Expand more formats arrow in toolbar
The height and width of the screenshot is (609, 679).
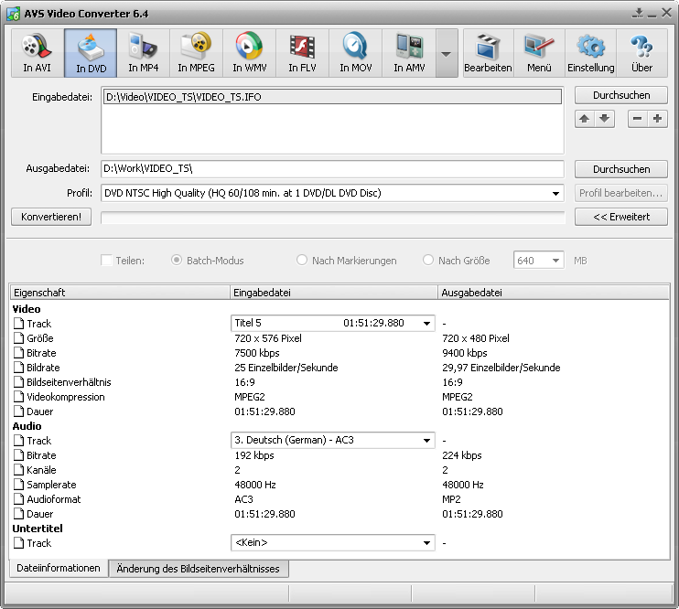tap(447, 53)
